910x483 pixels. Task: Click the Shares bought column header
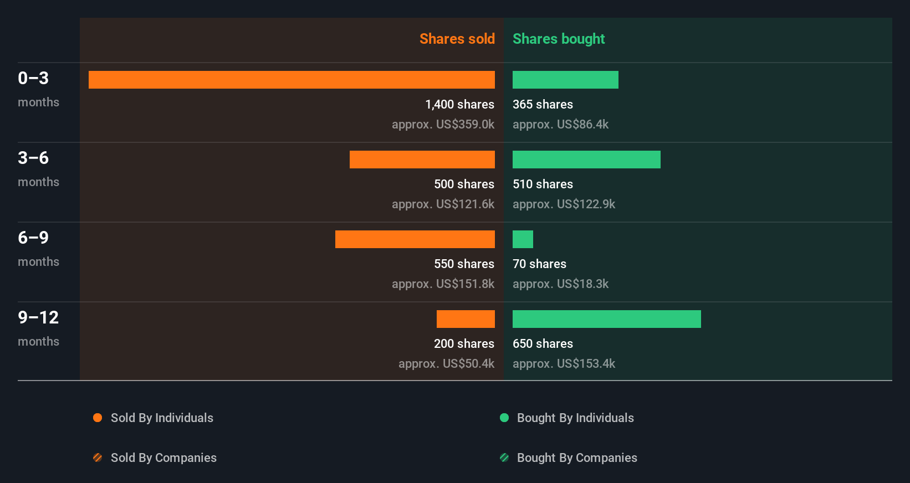(559, 39)
